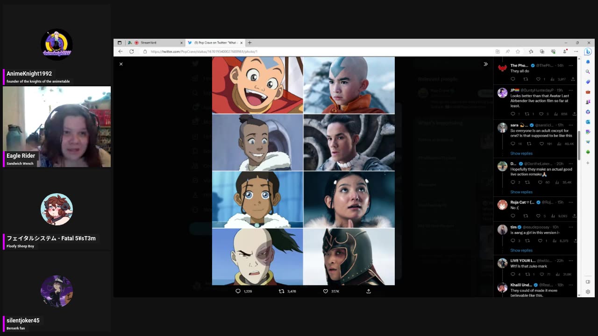Image resolution: width=598 pixels, height=336 pixels.
Task: Open the browser profile icon
Action: [565, 51]
